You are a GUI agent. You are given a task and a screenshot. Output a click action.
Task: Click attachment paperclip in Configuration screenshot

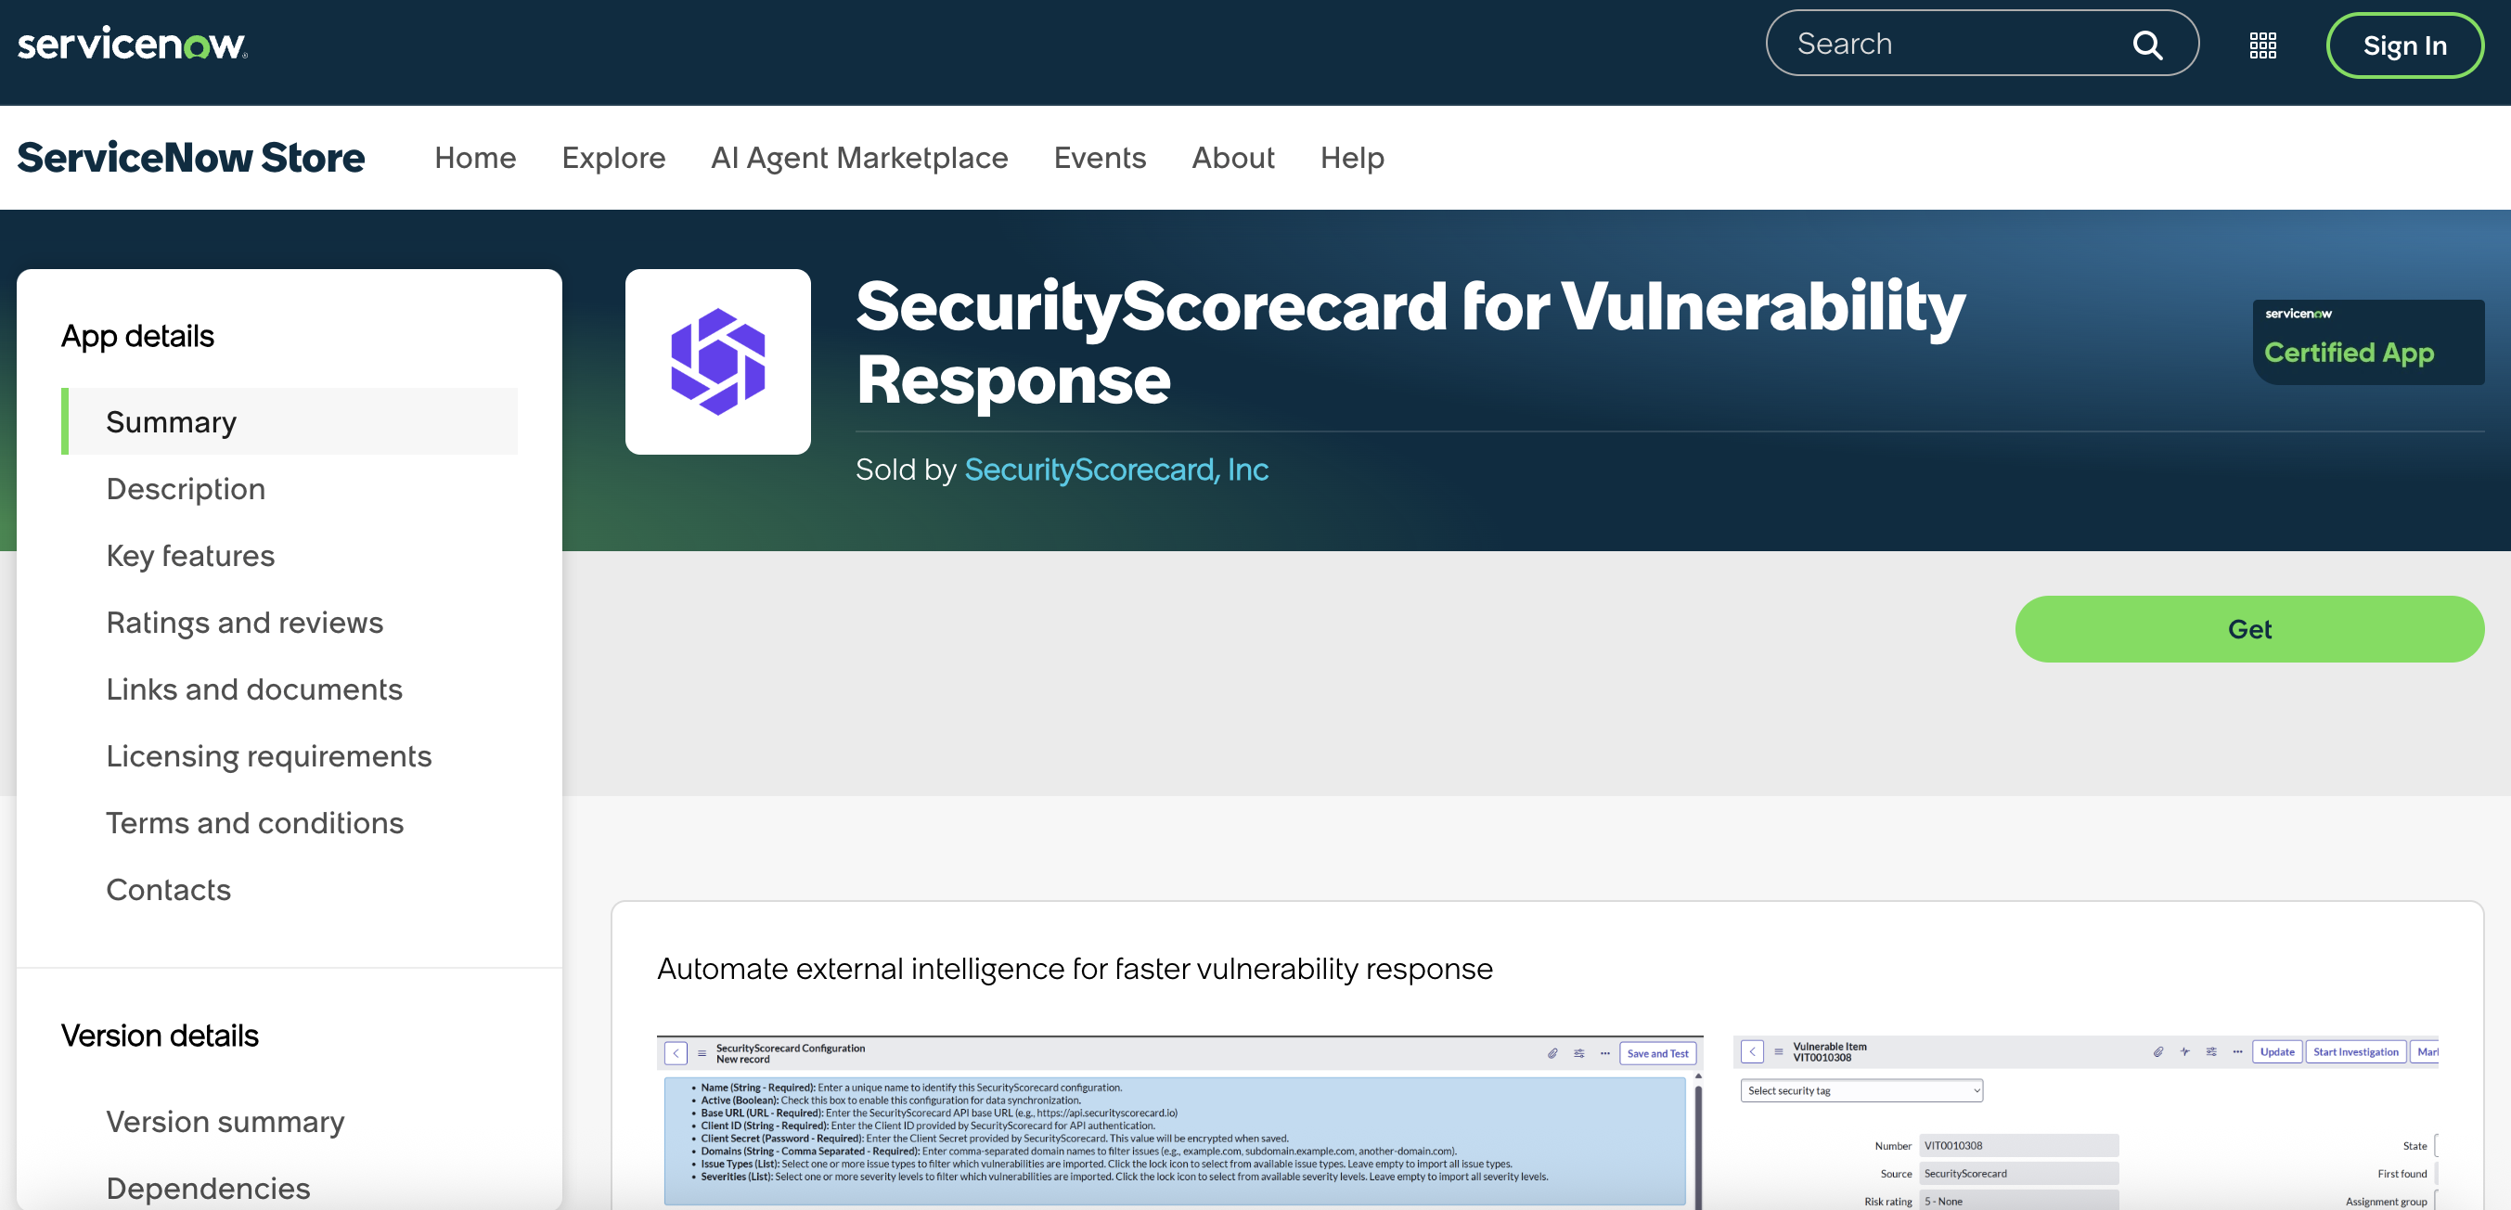(x=1552, y=1053)
